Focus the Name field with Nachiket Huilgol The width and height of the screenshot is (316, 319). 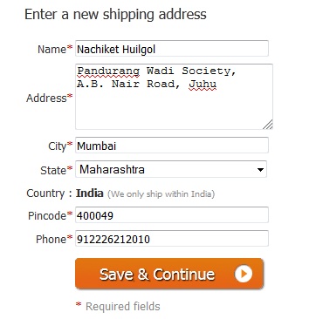[x=172, y=49]
